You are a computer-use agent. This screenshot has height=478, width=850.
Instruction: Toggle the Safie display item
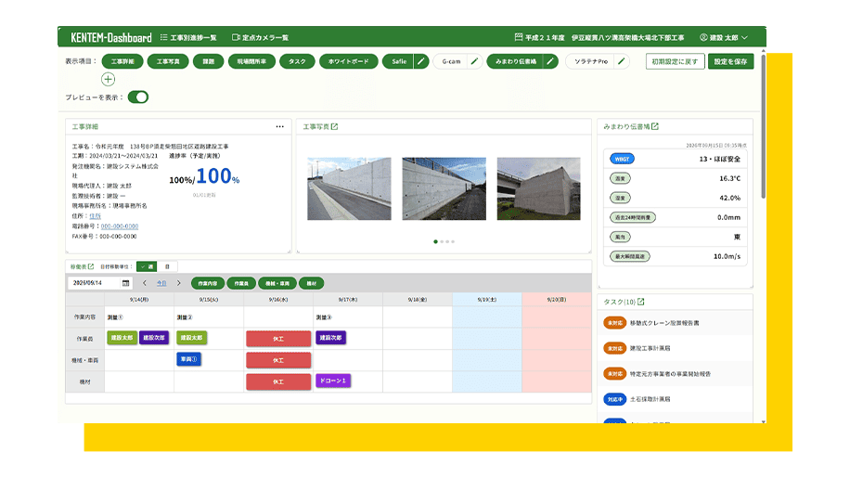(x=398, y=61)
